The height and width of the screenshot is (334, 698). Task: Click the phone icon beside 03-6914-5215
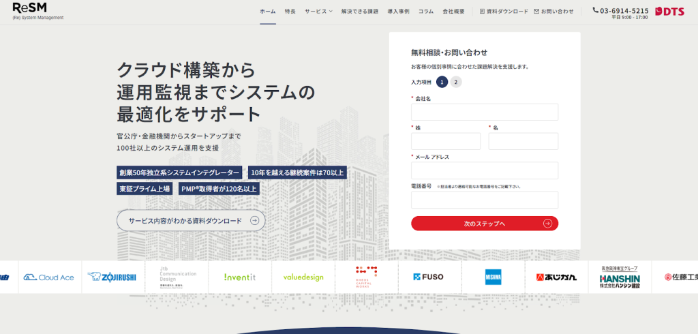[595, 11]
